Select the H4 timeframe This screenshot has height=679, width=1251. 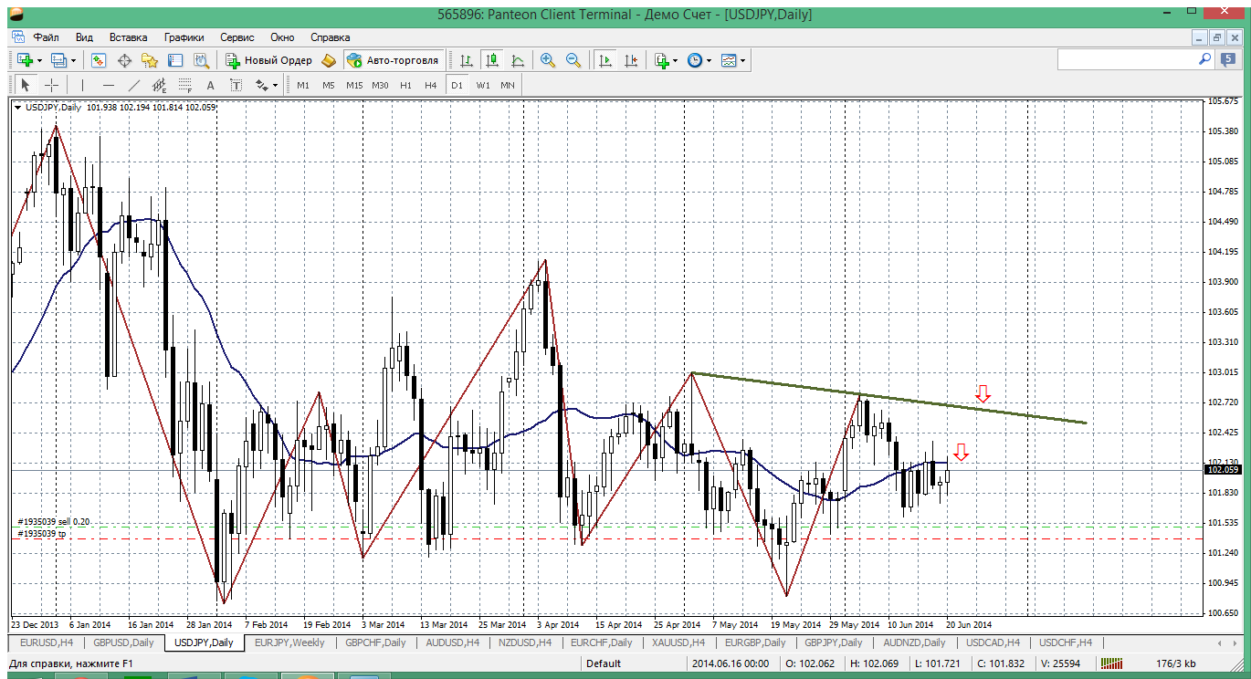[x=431, y=85]
